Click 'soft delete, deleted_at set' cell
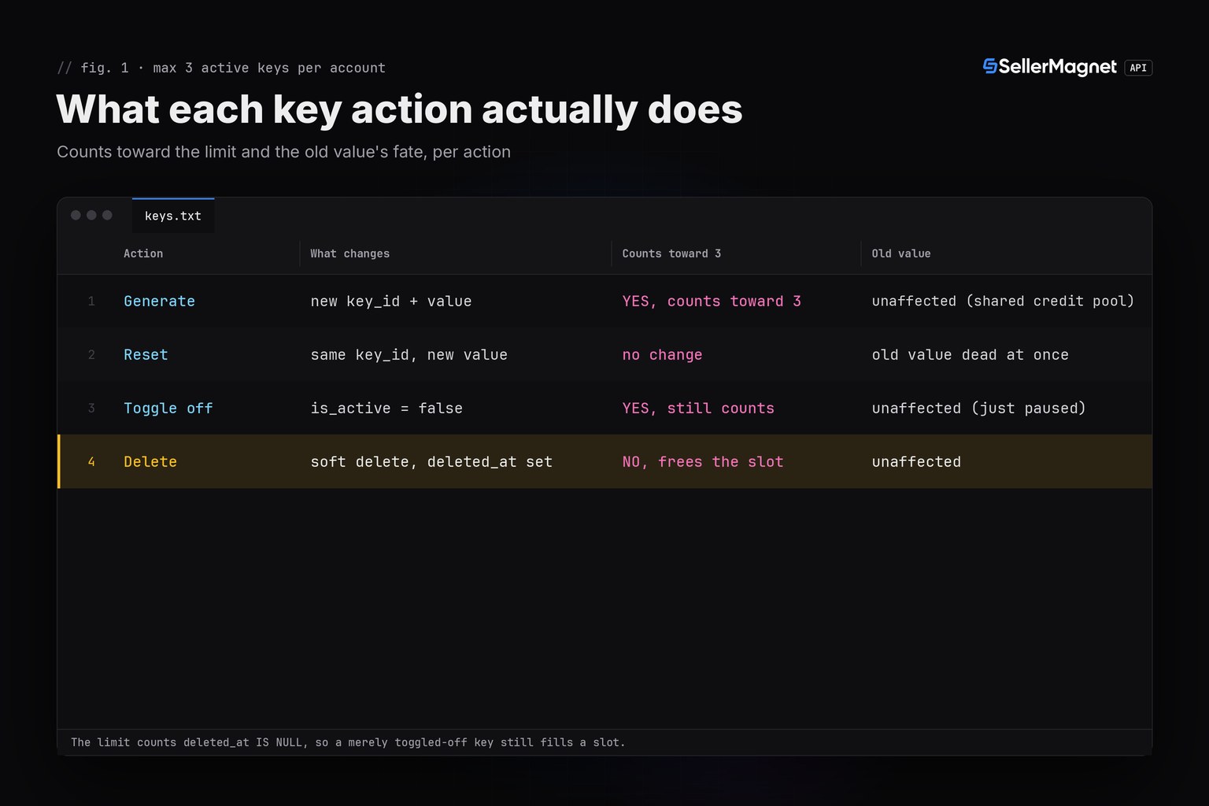The height and width of the screenshot is (806, 1209). pyautogui.click(x=431, y=462)
